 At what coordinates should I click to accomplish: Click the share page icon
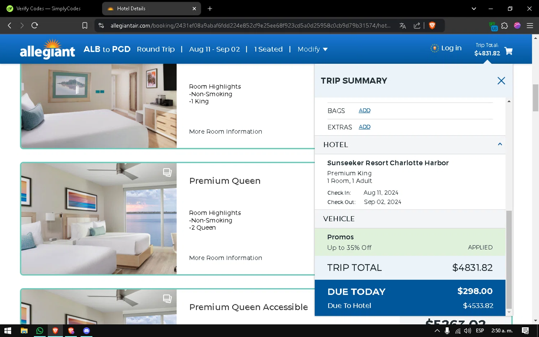coord(417,26)
